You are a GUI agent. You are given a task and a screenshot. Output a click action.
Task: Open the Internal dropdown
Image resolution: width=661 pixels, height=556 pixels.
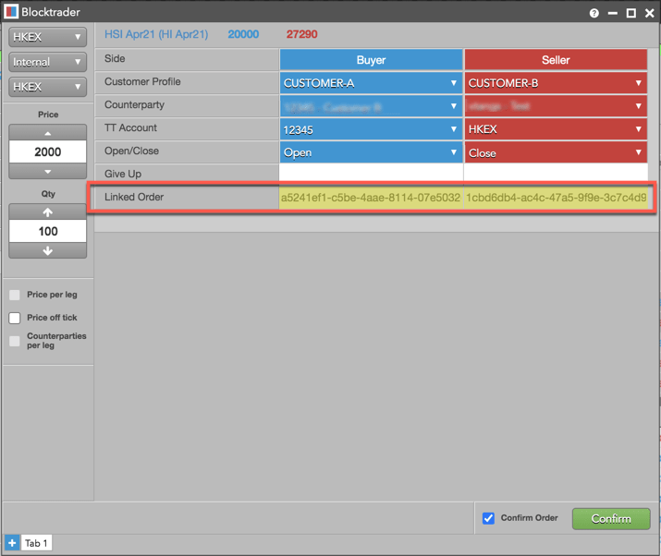click(48, 62)
